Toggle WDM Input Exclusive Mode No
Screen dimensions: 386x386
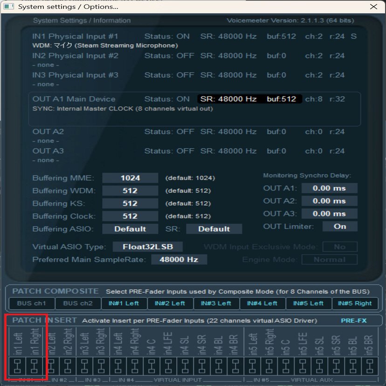(340, 247)
